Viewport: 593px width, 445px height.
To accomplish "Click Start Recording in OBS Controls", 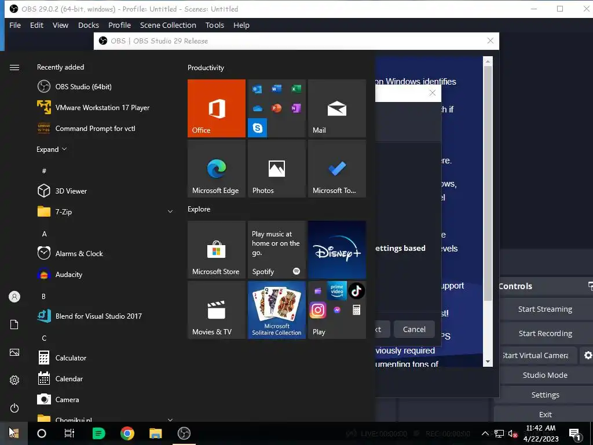I will coord(545,333).
